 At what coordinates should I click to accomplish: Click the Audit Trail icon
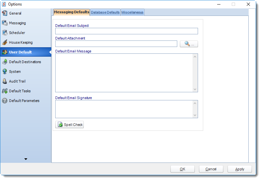click(5, 81)
